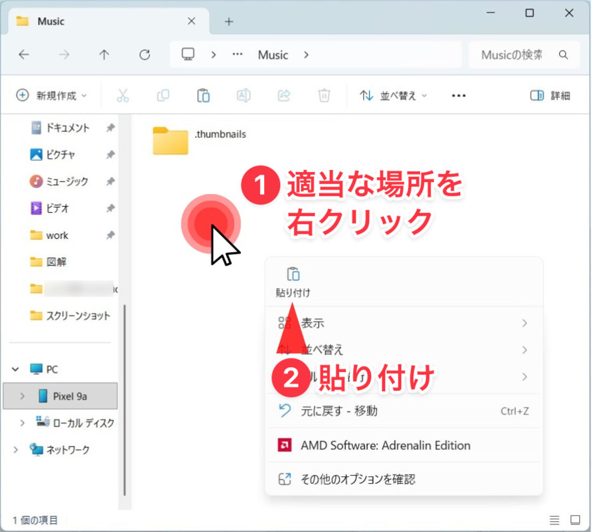Image resolution: width=592 pixels, height=532 pixels.
Task: Select ネットワーク in sidebar
Action: tap(68, 450)
